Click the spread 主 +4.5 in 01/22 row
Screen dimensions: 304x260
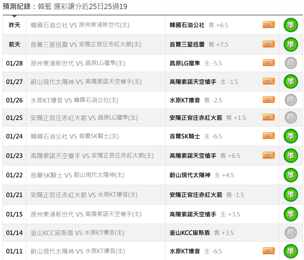(x=224, y=175)
